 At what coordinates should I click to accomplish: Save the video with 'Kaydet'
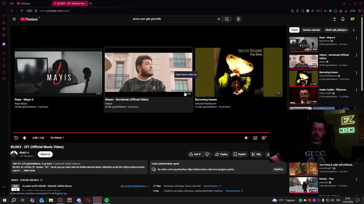tap(239, 154)
